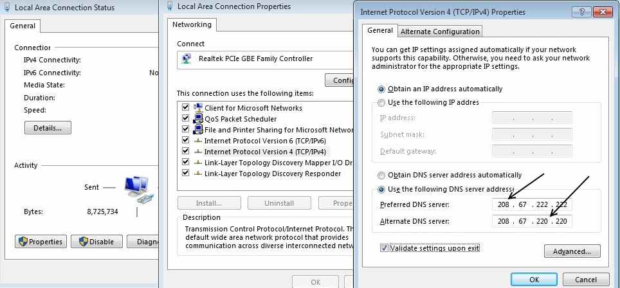Click the QoS Packet Scheduler icon
This screenshot has width=620, height=288.
197,119
